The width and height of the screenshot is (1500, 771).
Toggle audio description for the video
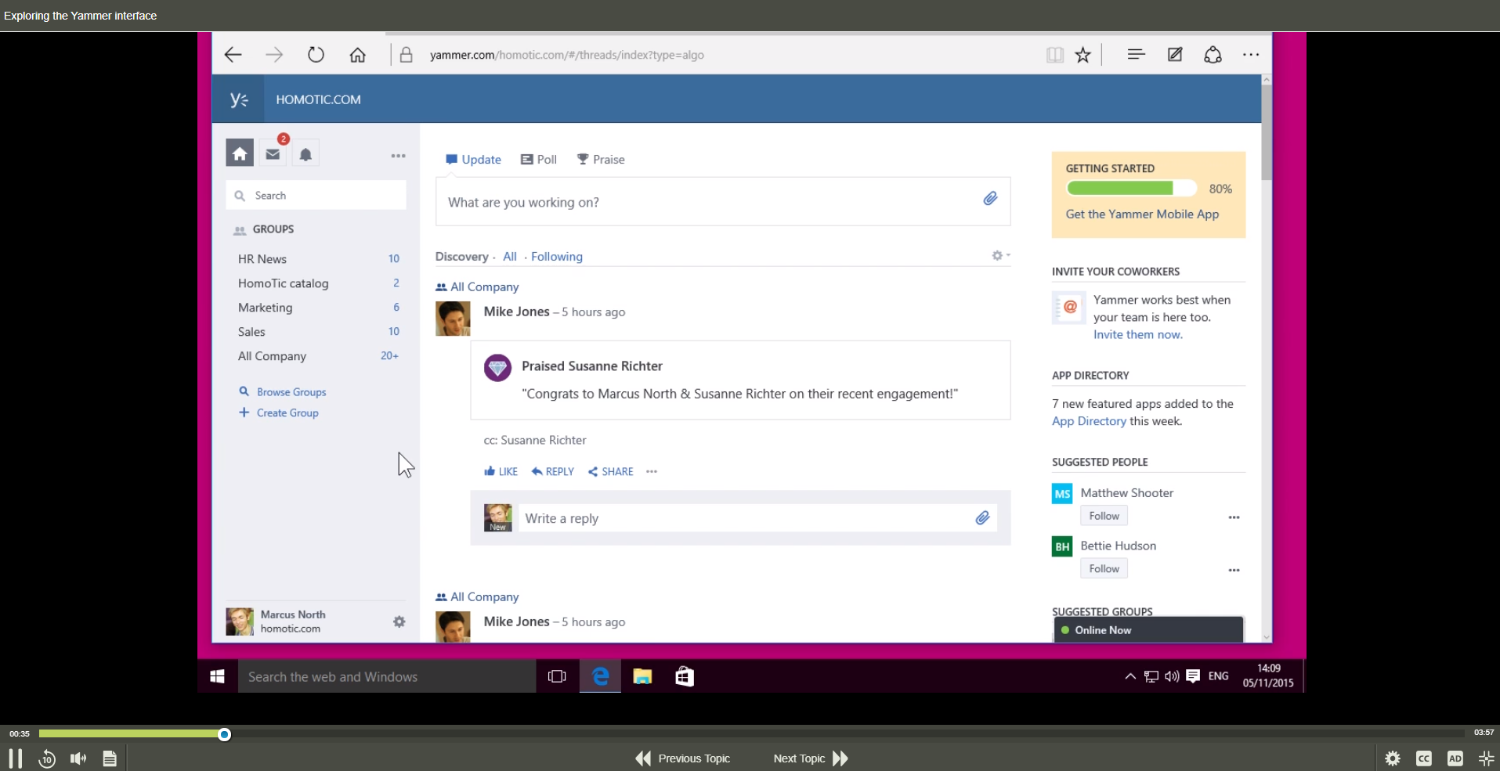tap(1455, 758)
